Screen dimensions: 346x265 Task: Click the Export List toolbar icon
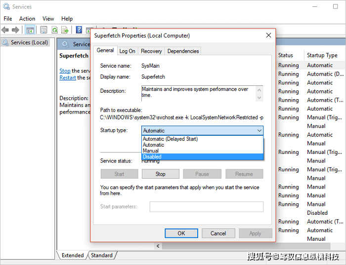[x=65, y=30]
